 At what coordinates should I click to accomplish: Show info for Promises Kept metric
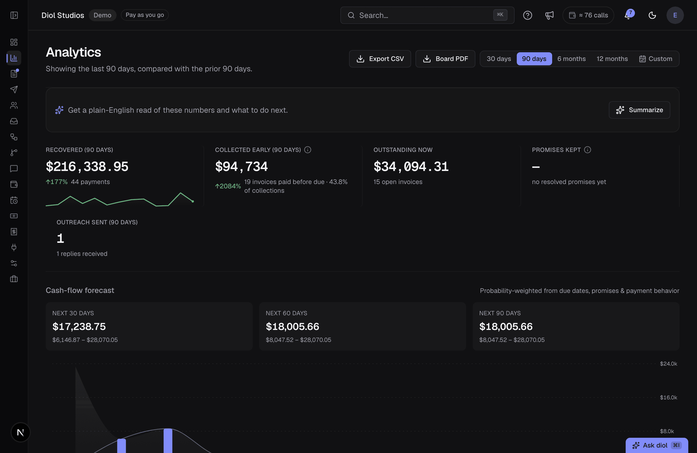pos(587,150)
